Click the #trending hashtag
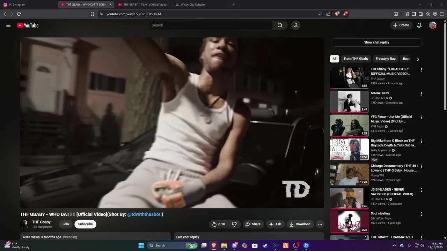The width and height of the screenshot is (447, 251). point(70,237)
